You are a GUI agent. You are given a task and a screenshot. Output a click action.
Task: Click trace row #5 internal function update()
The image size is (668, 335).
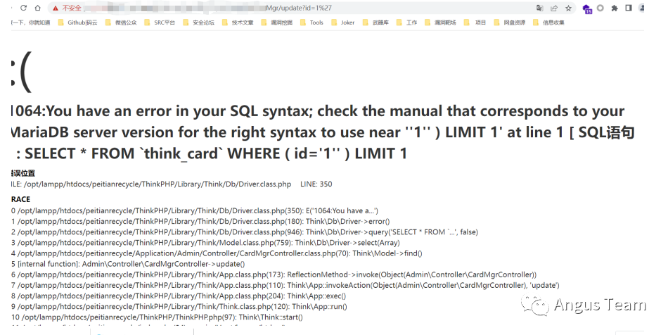128,264
